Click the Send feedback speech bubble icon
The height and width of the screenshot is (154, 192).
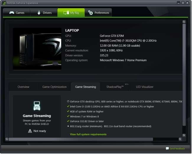167,148
